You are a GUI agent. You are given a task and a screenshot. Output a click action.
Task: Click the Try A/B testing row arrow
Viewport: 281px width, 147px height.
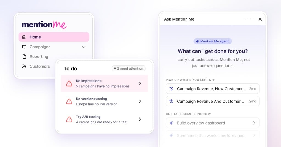(140, 119)
